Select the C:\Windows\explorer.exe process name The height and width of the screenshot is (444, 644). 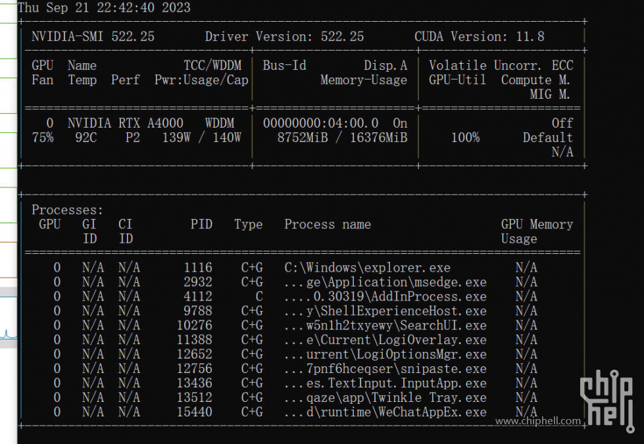point(367,267)
